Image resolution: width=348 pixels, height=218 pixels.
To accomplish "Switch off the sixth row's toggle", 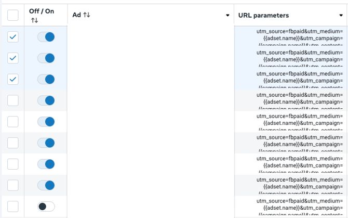I will [46, 143].
